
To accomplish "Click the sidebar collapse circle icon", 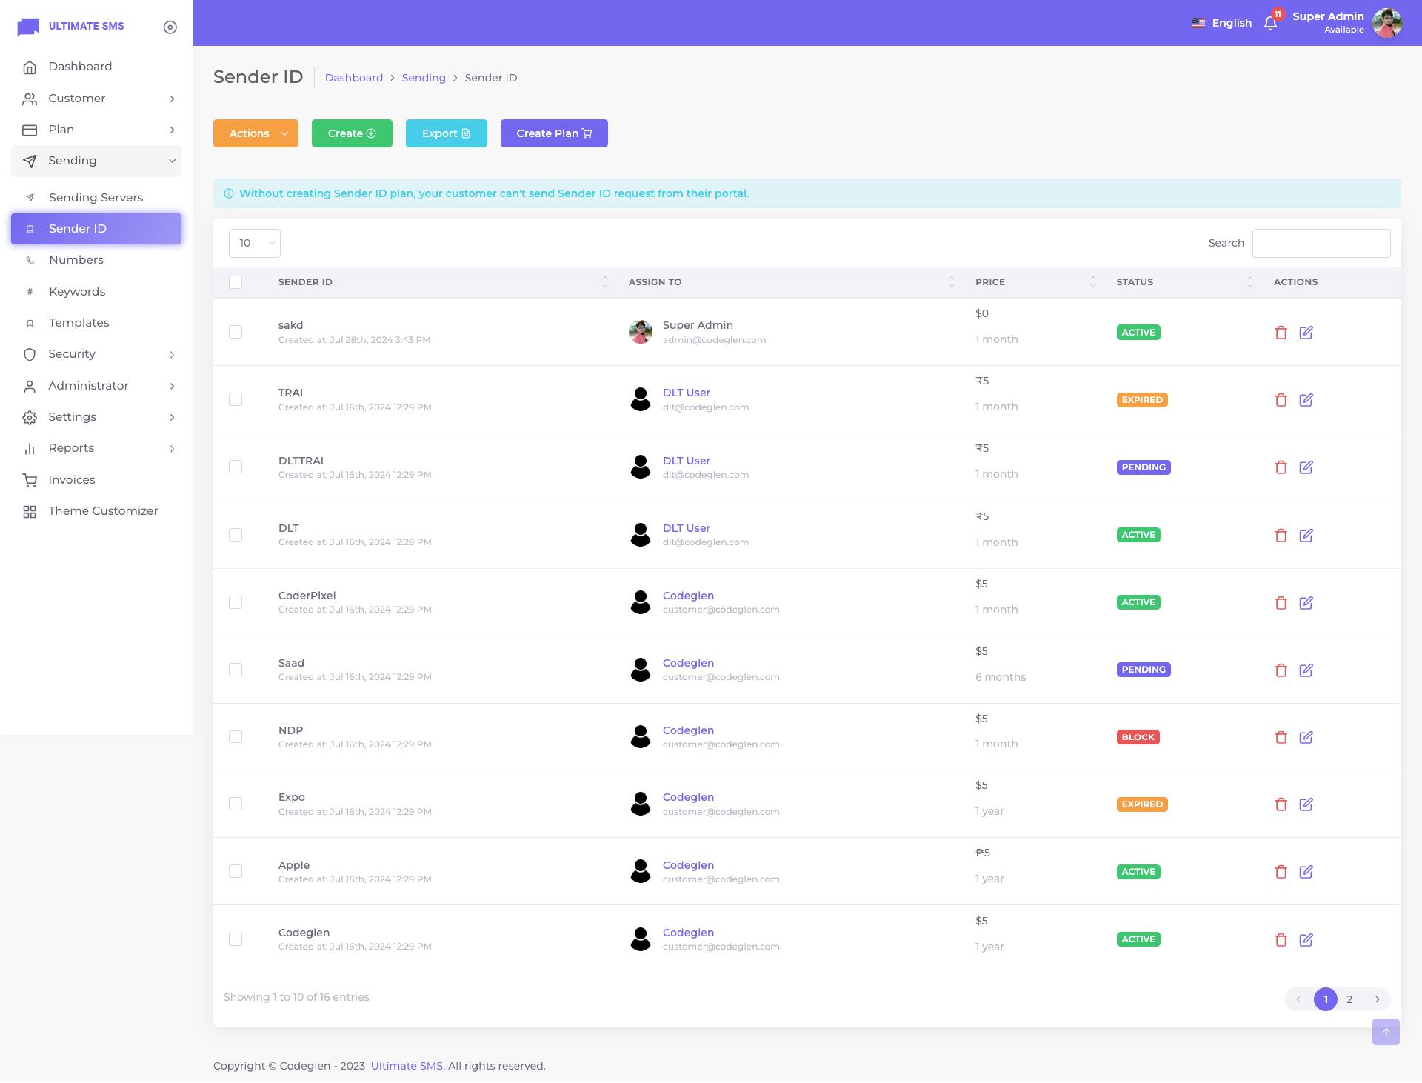I will (x=170, y=27).
